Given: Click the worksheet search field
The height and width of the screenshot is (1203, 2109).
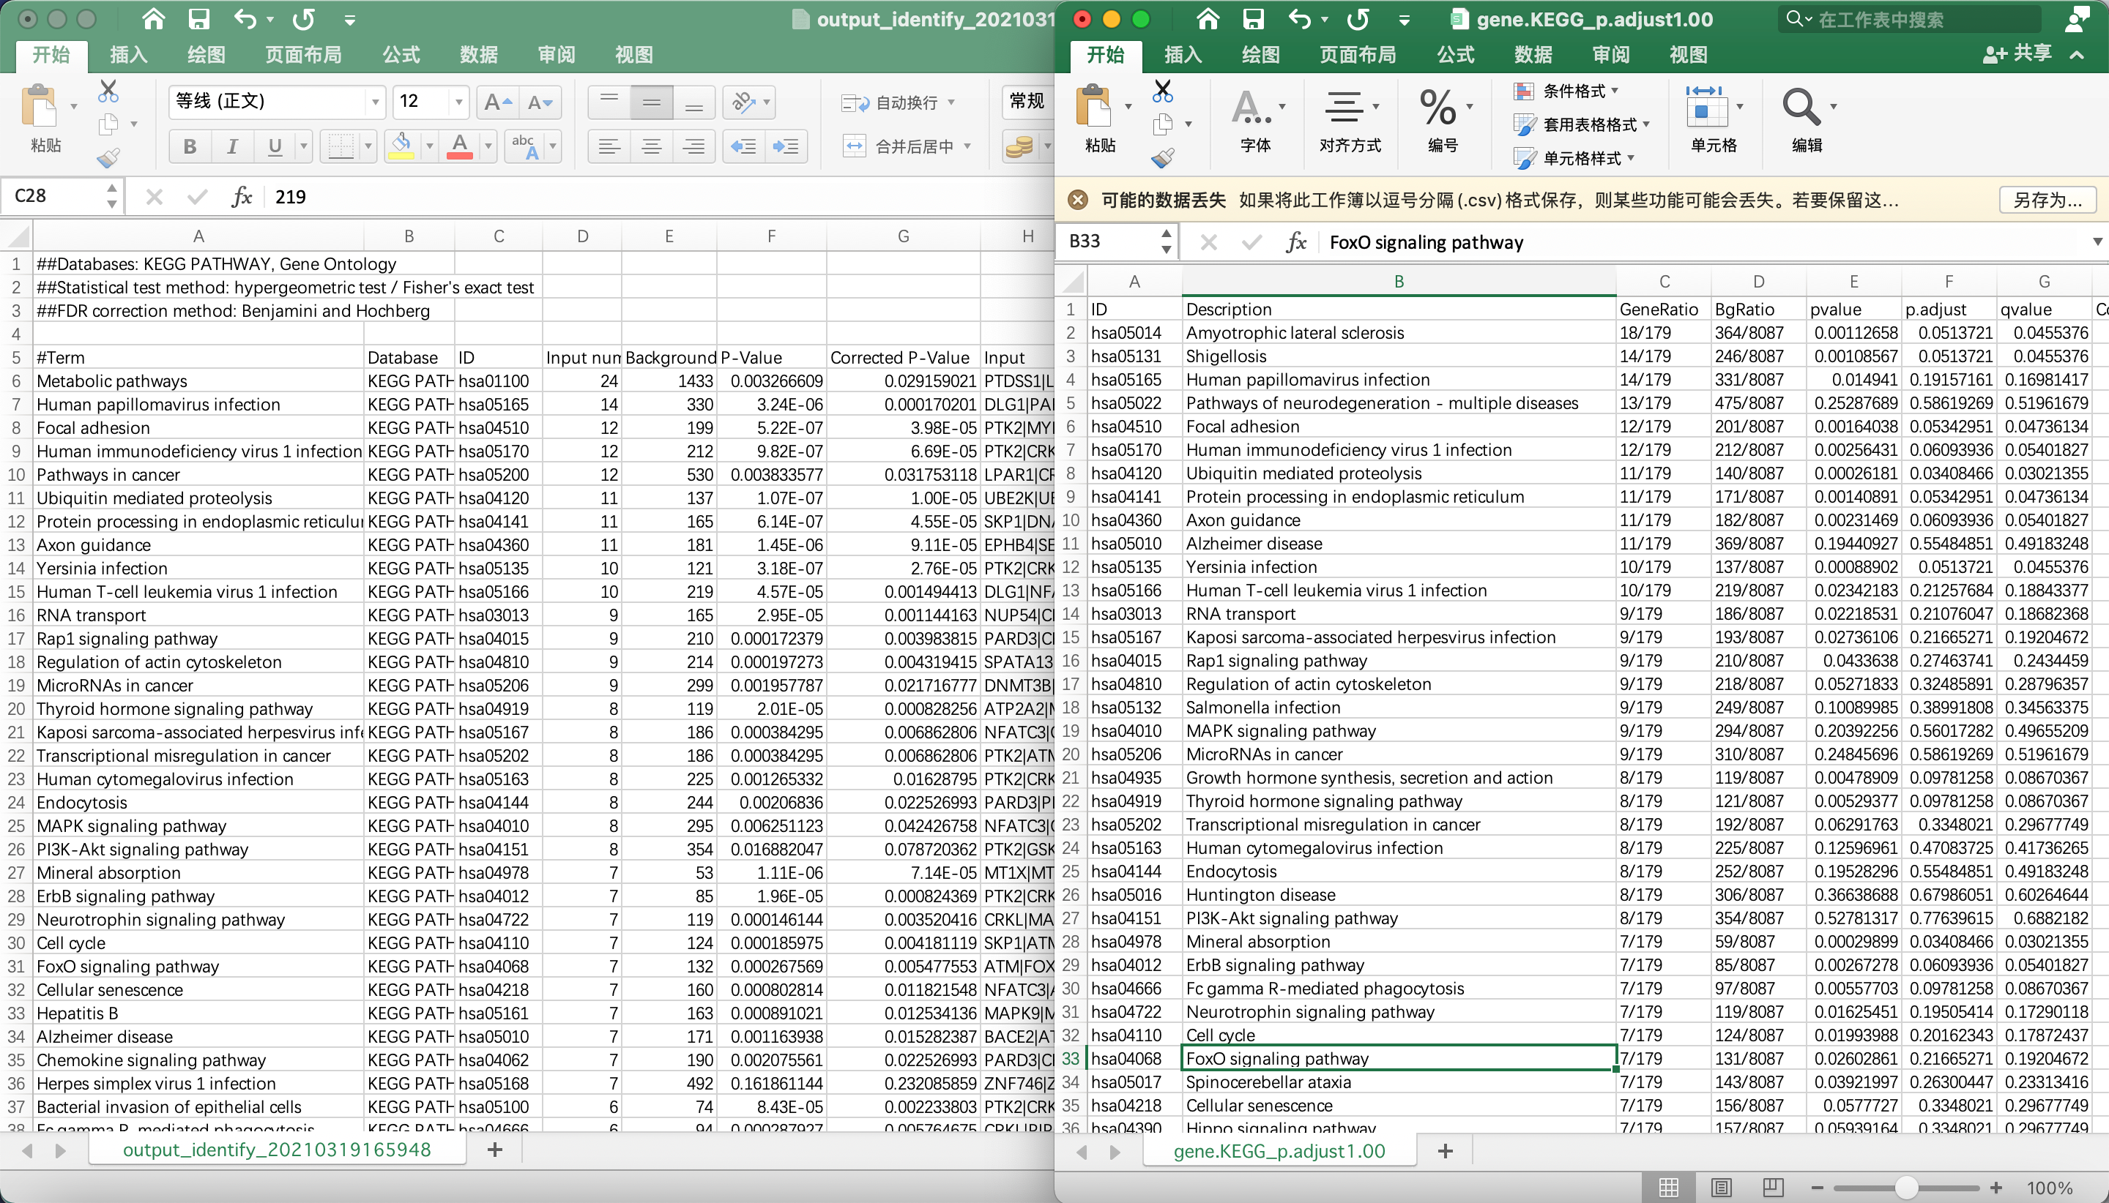Looking at the screenshot, I should point(1910,19).
